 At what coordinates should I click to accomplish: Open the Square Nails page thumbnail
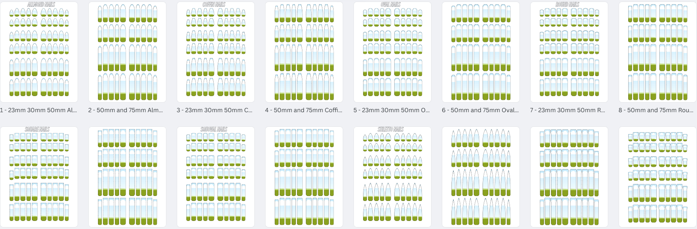(x=39, y=177)
